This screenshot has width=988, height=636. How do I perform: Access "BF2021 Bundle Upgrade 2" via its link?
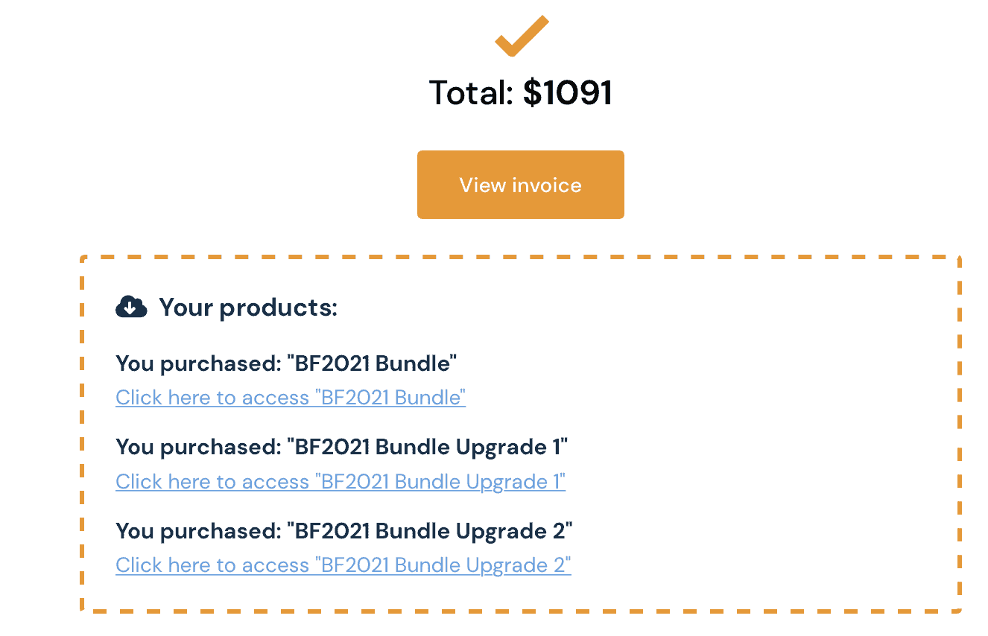coord(343,565)
